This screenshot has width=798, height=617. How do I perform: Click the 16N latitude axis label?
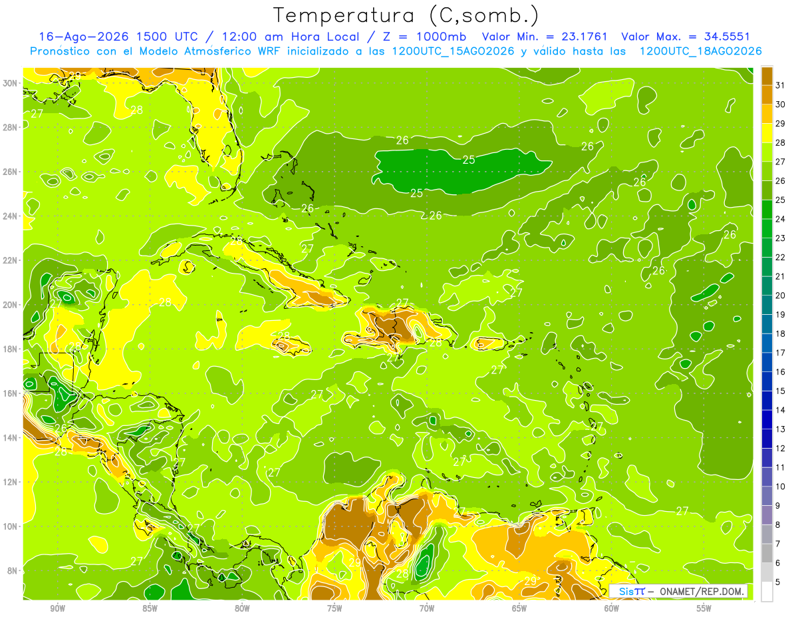tap(10, 393)
